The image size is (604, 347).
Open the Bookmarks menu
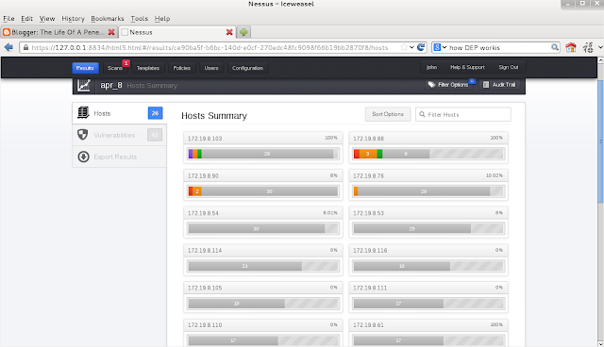click(107, 19)
